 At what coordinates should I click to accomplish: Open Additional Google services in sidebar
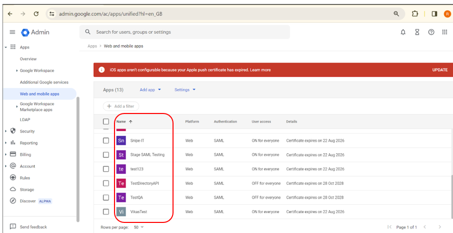coord(44,82)
